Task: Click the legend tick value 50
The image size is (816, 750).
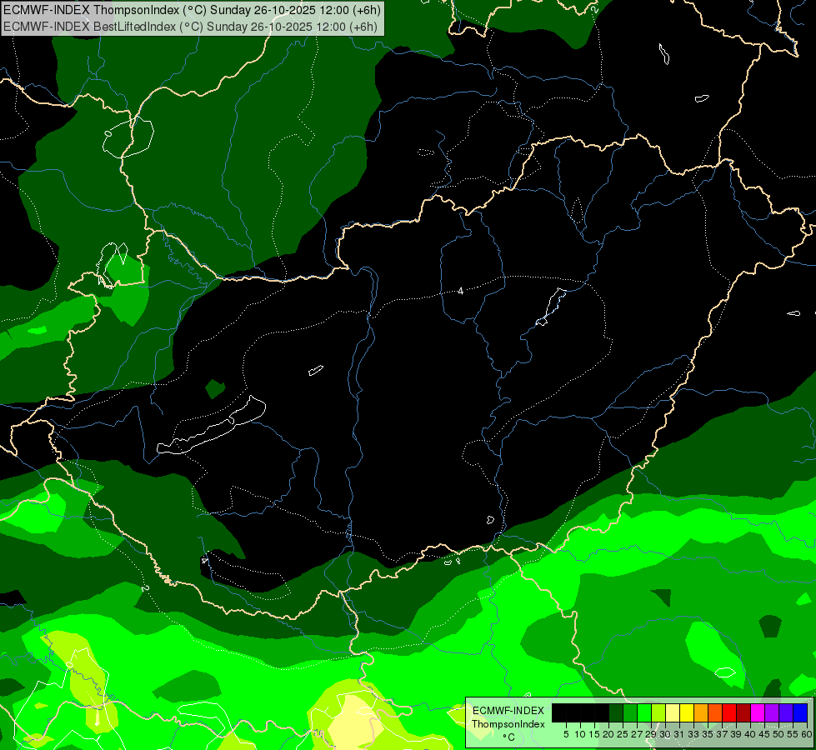Action: (779, 734)
